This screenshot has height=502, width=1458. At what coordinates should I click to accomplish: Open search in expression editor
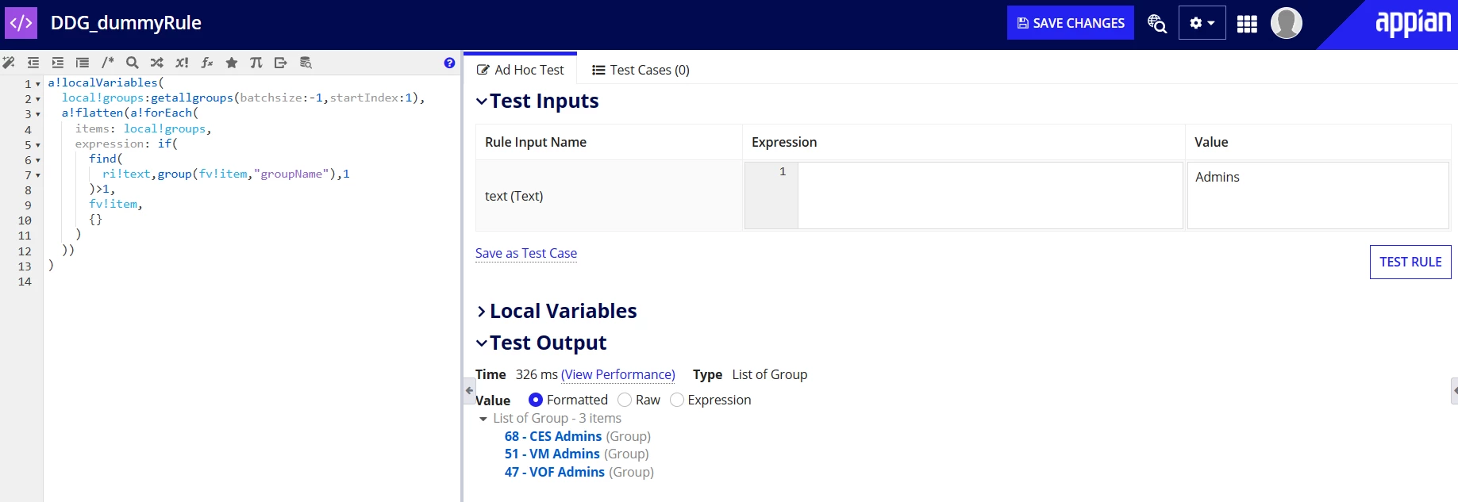click(x=133, y=63)
